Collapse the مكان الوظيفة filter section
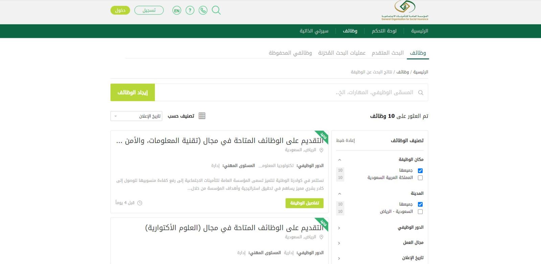This screenshot has height=264, width=541. (339, 160)
